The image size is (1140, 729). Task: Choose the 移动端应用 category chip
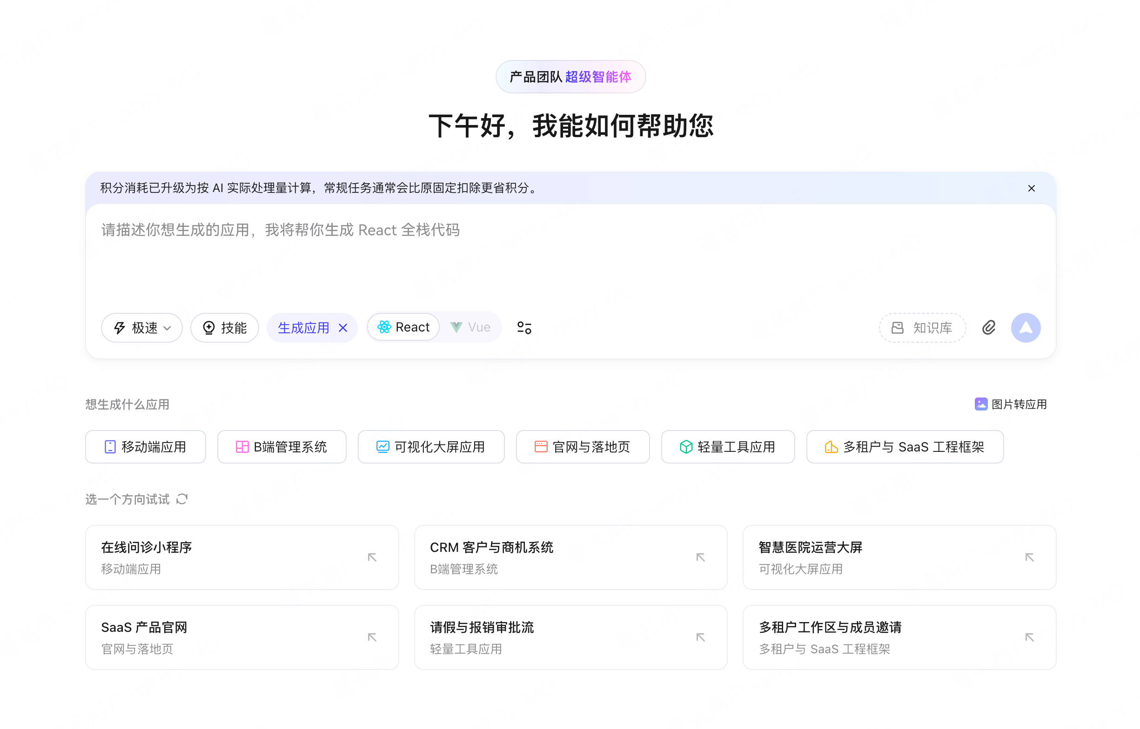(145, 446)
